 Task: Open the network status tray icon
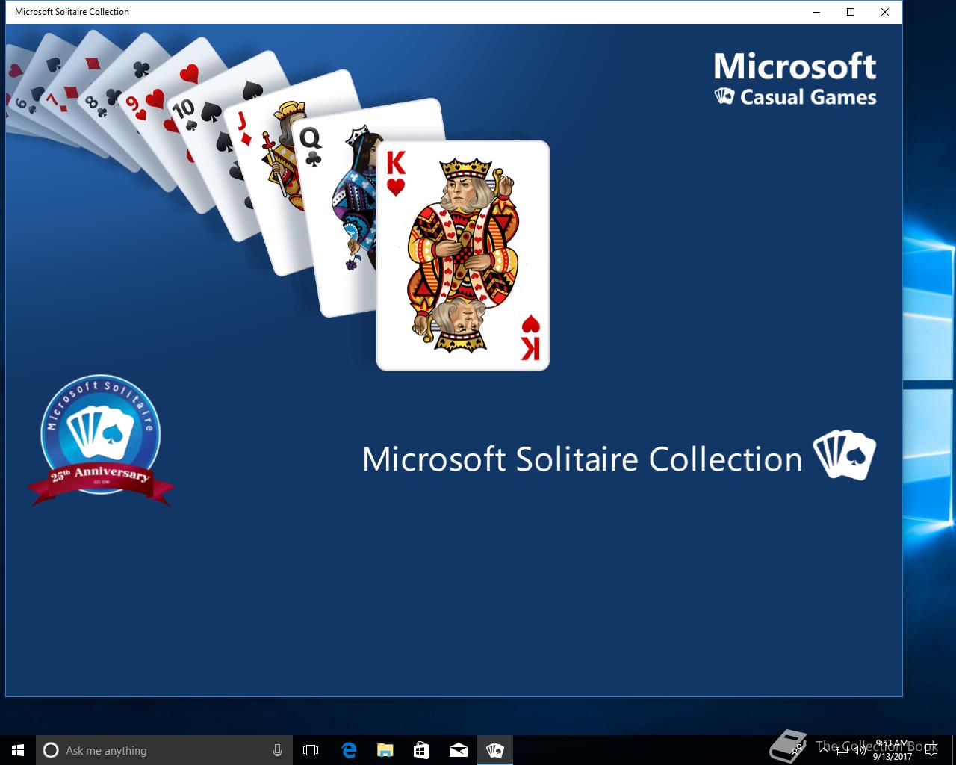click(842, 749)
